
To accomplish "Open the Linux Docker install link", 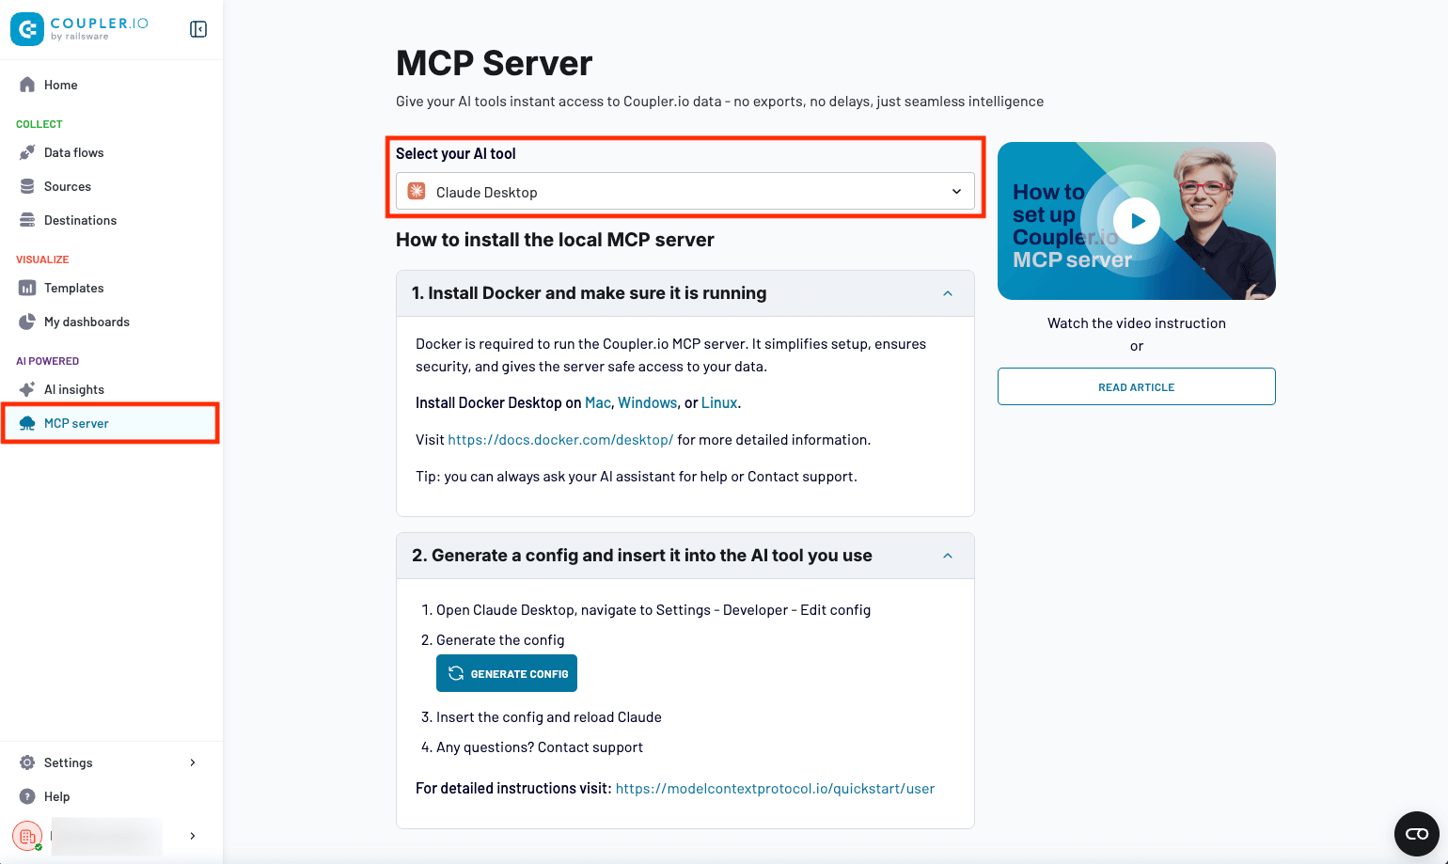I will tap(719, 402).
